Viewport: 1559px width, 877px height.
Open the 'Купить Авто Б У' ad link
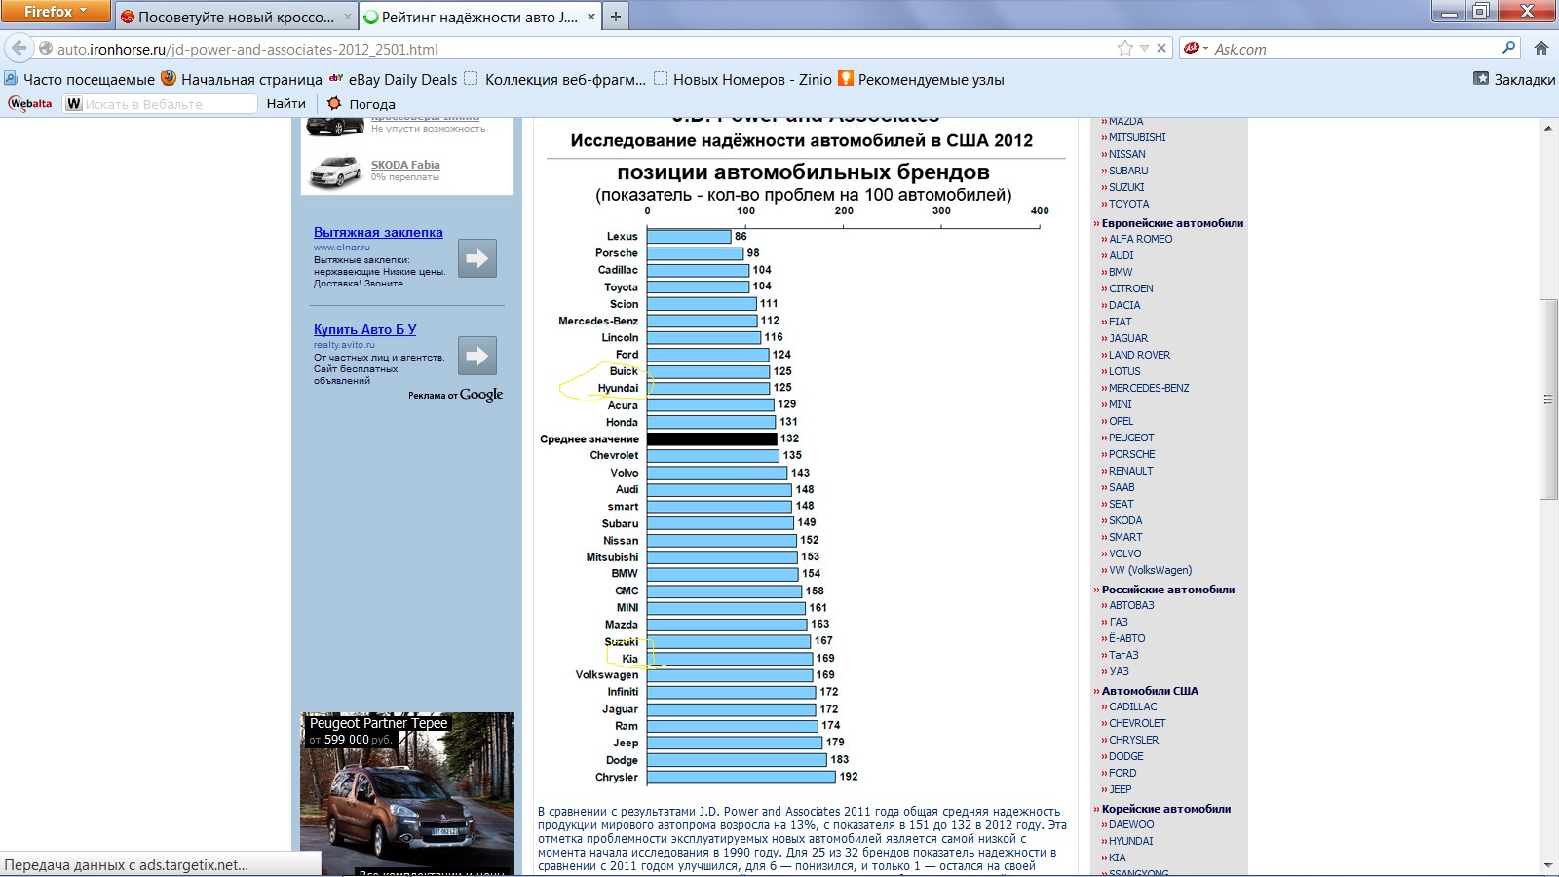click(x=364, y=329)
